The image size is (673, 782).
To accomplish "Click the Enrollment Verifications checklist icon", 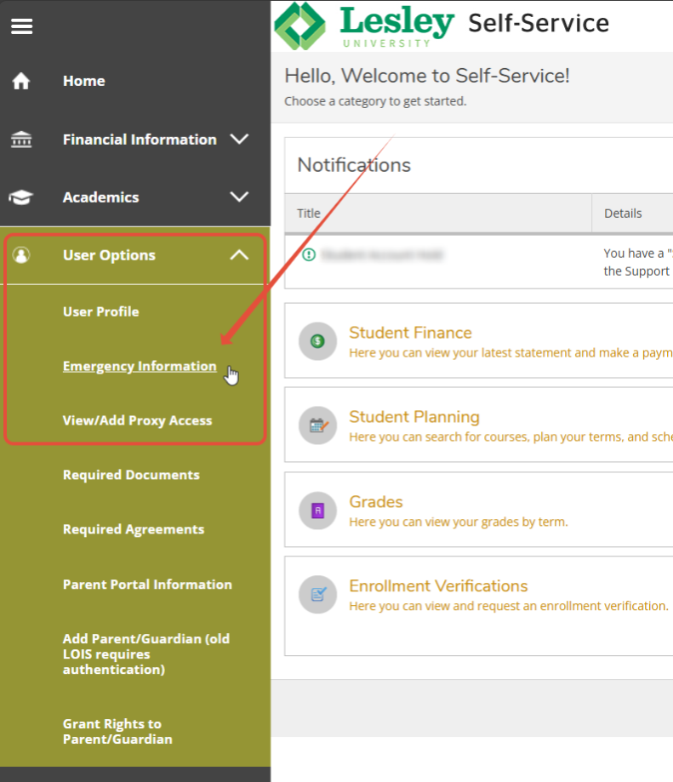I will 317,595.
